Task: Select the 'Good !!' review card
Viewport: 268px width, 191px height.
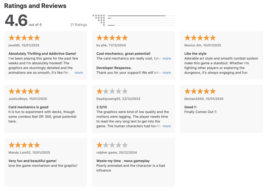Action: pyautogui.click(x=222, y=109)
